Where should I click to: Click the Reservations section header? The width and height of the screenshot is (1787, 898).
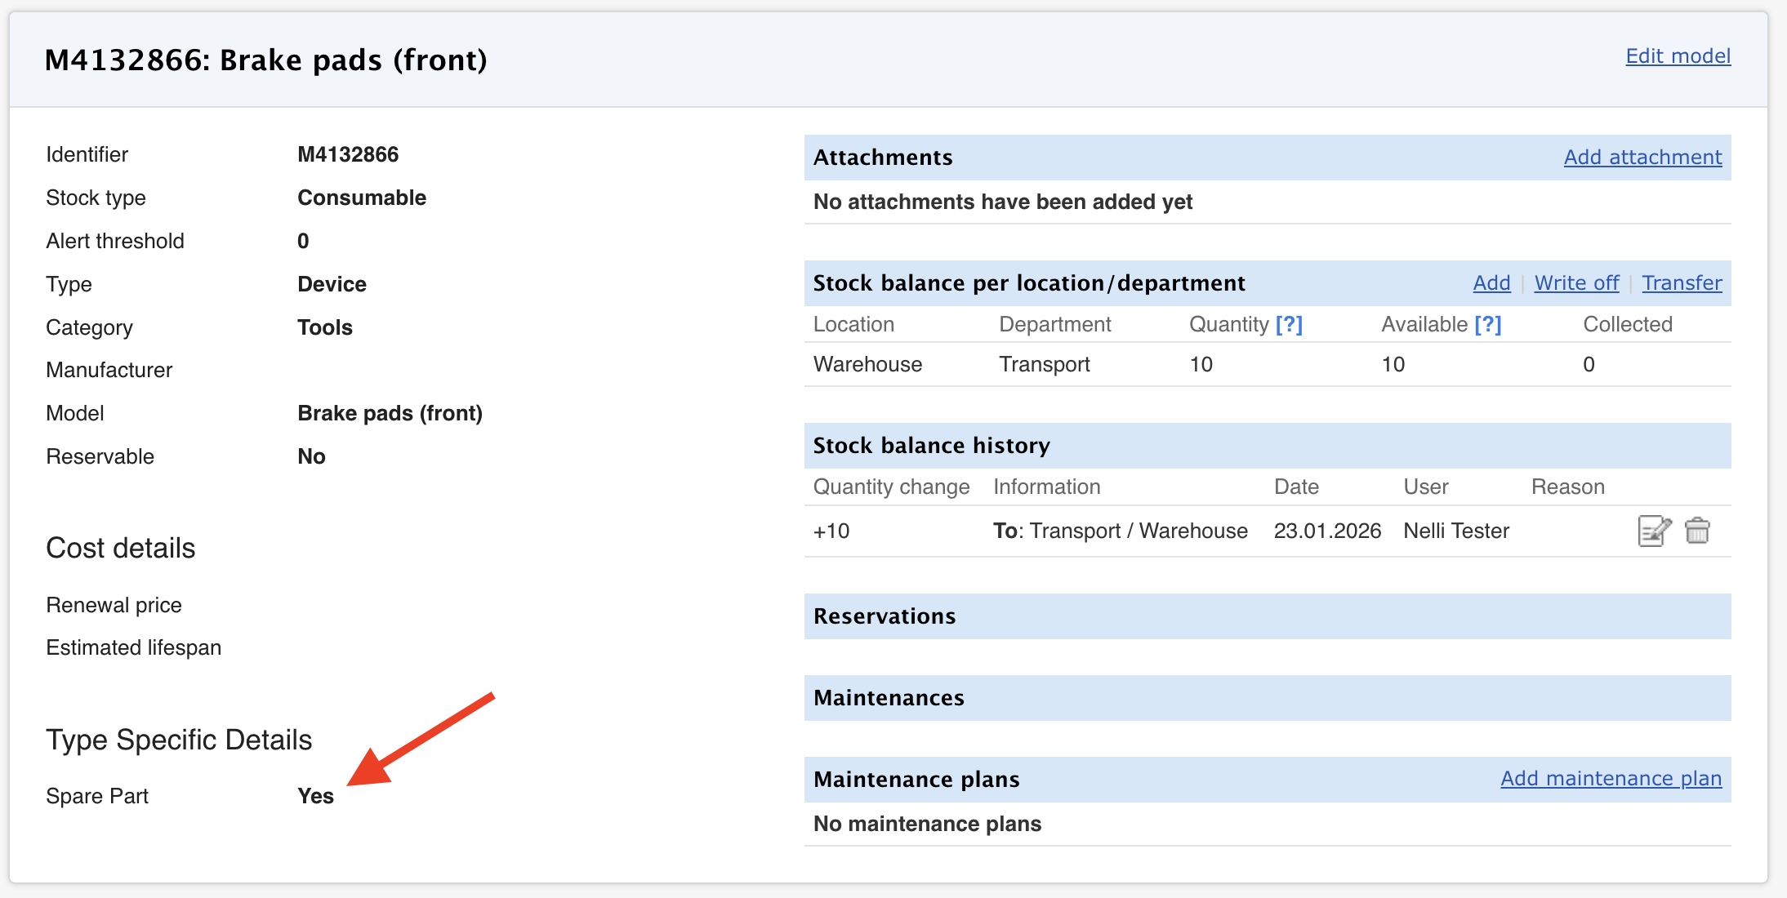[885, 616]
